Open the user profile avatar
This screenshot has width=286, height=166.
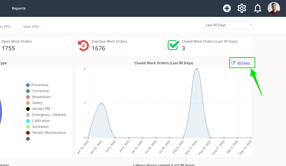(274, 8)
